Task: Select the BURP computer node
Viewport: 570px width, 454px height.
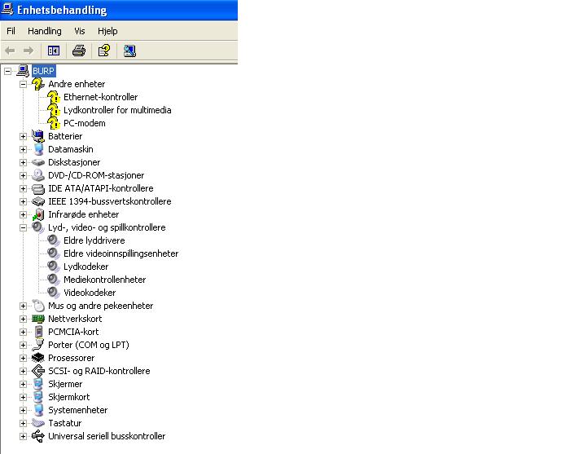Action: [44, 71]
